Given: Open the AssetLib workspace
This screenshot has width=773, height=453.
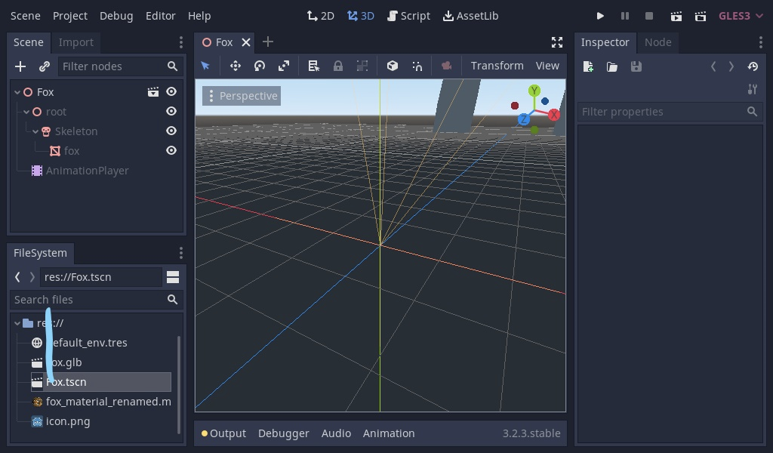Looking at the screenshot, I should 470,16.
